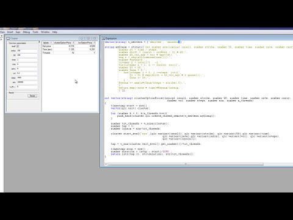Click the locOptionPrice Time (sec) cell

85,50
